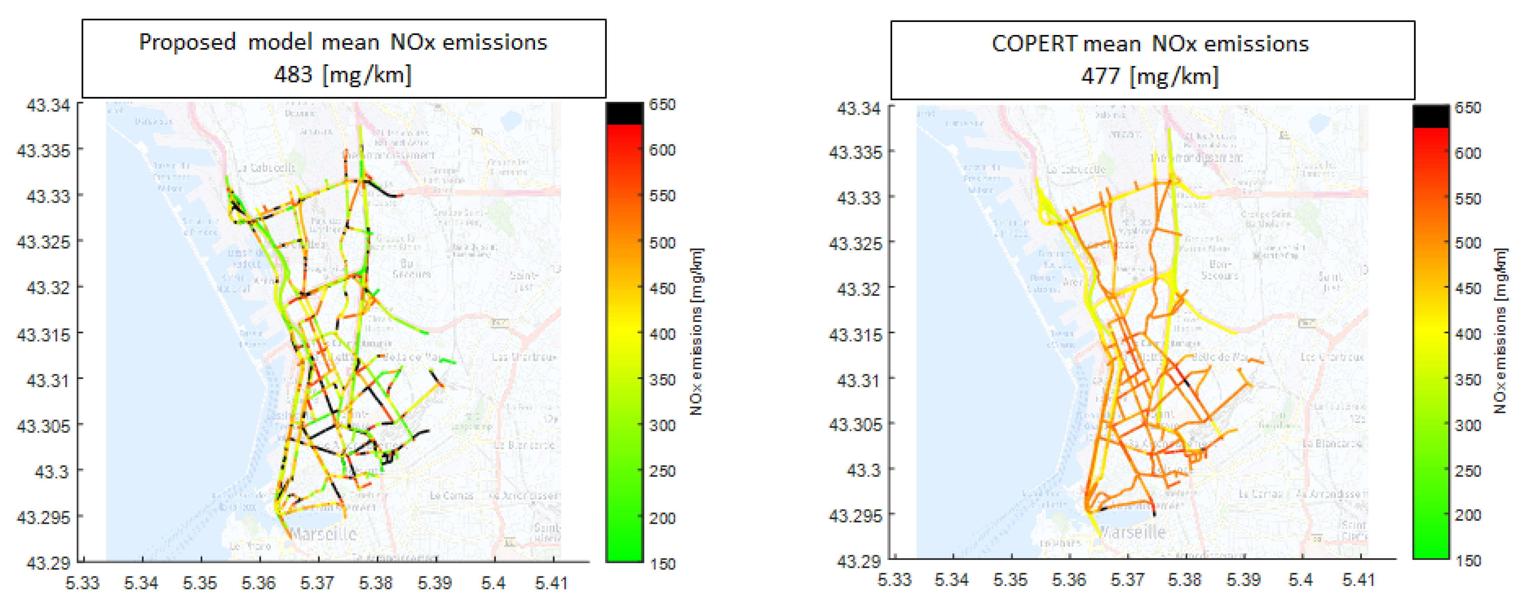This screenshot has width=1523, height=600.
Task: Click 43.315 y-axis tick on right plot
Action: [x=855, y=335]
